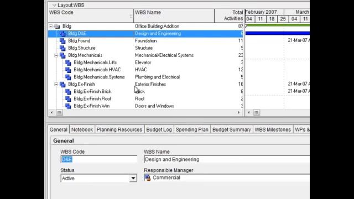Click the Gantt chart scrollbar thumb
354x199 pixels.
(x=256, y=112)
